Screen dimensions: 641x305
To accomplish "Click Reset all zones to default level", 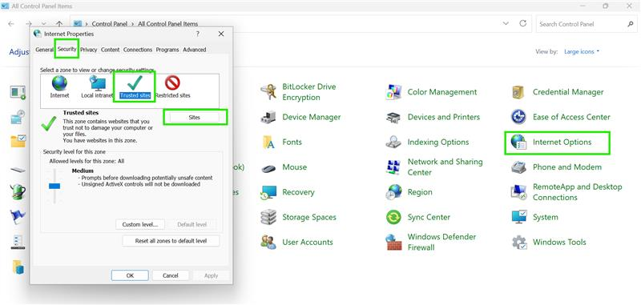I will 171,241.
